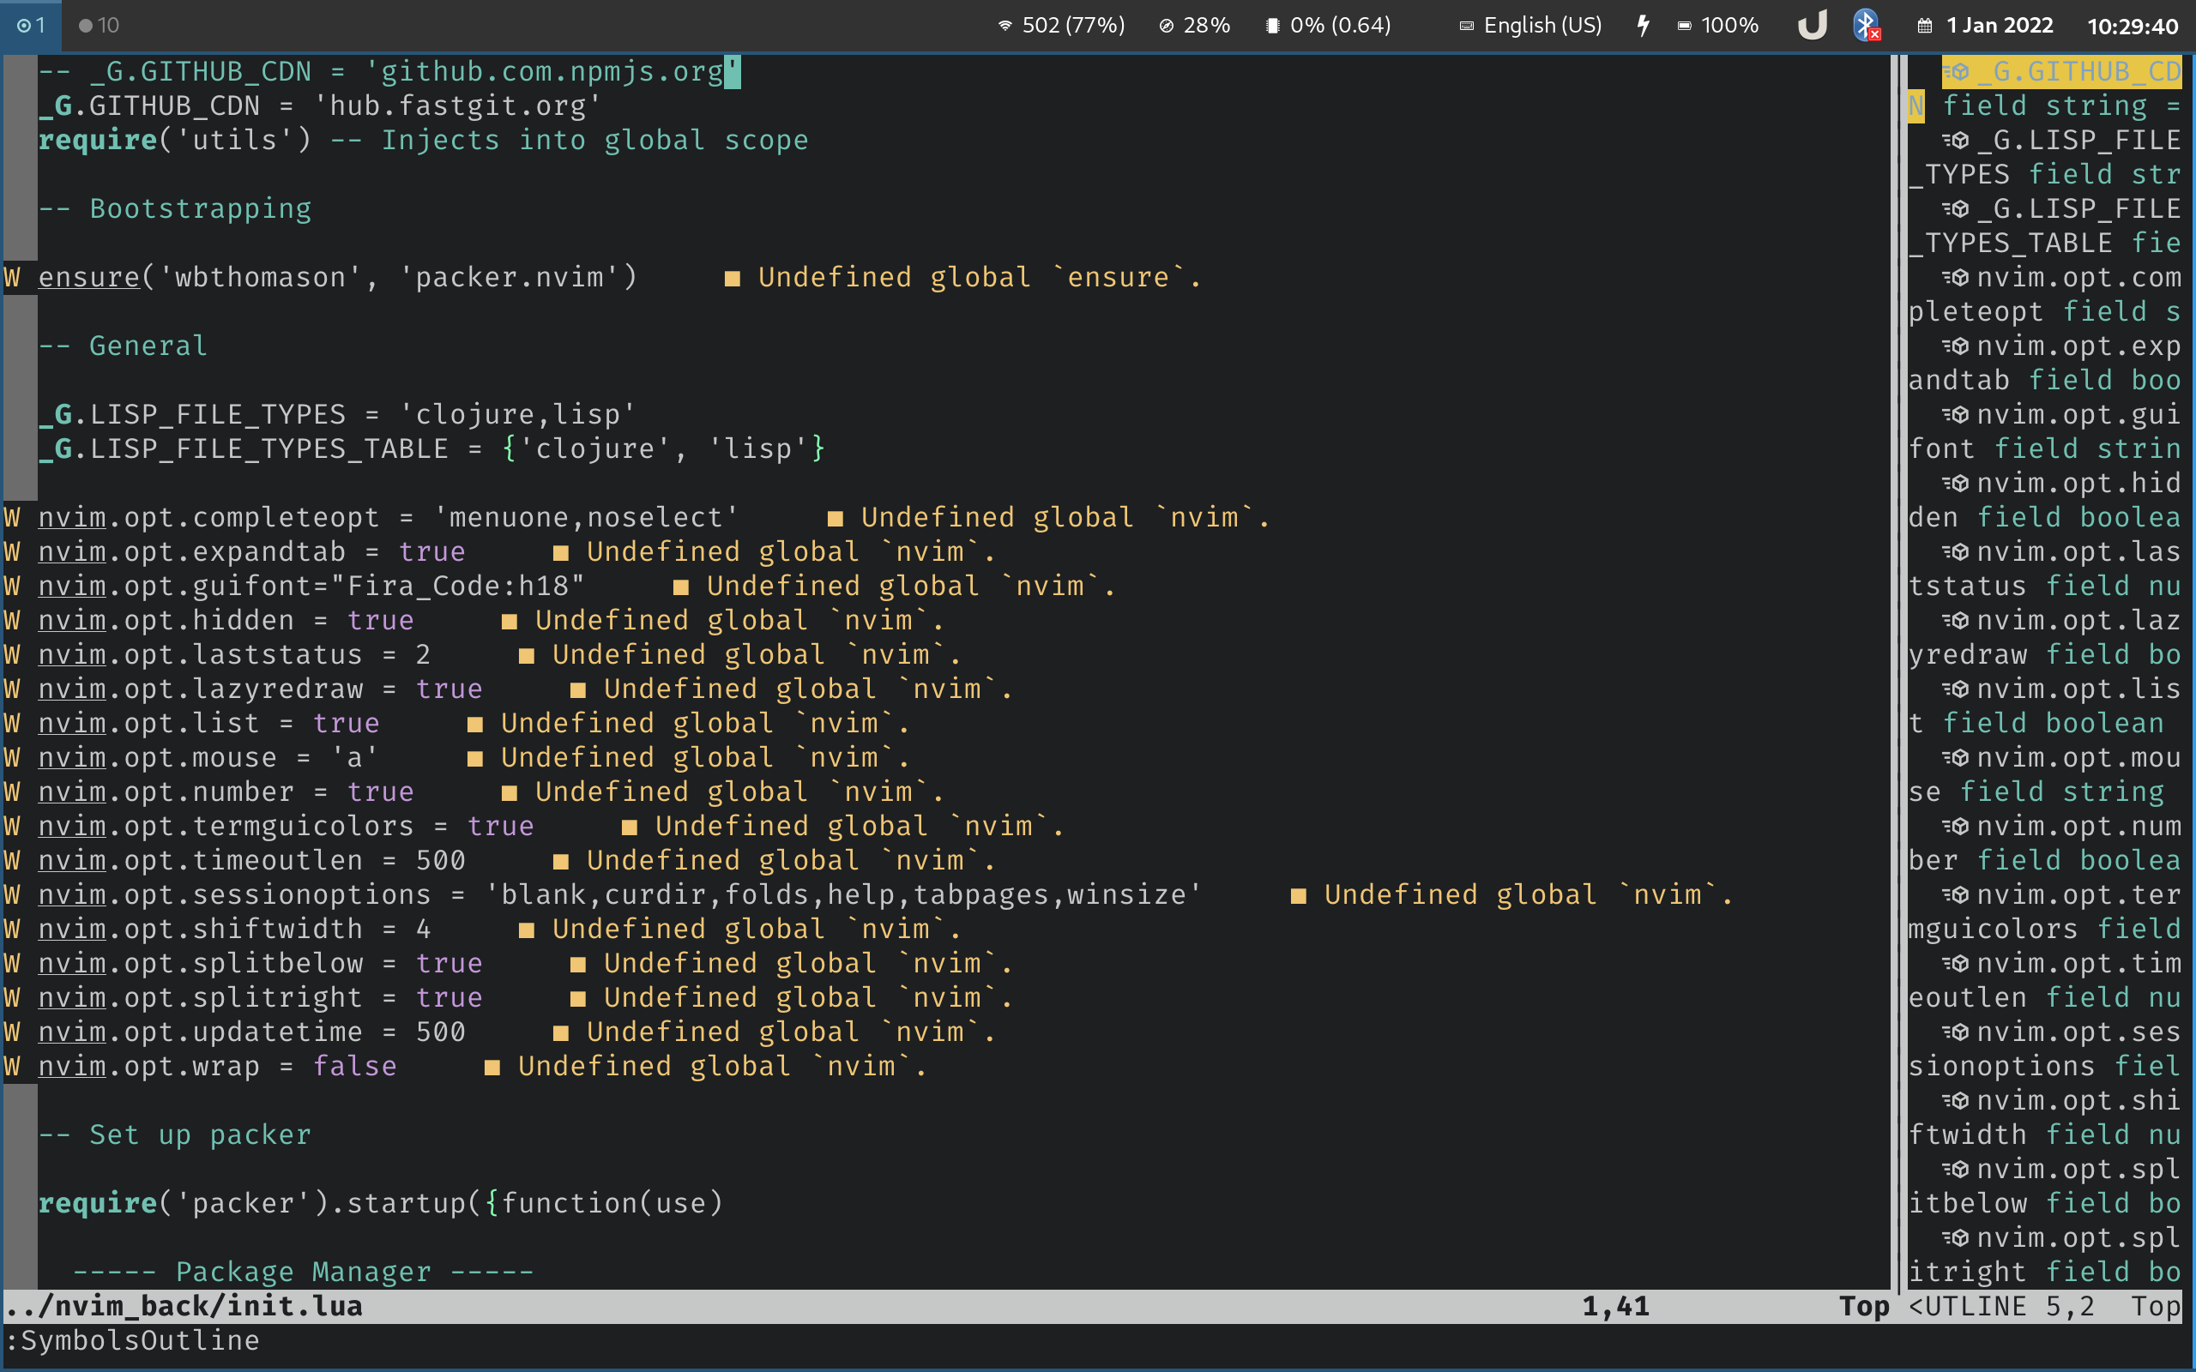Click the warning sign on the ensure line
Screen dimensions: 2196x1372
click(12, 278)
